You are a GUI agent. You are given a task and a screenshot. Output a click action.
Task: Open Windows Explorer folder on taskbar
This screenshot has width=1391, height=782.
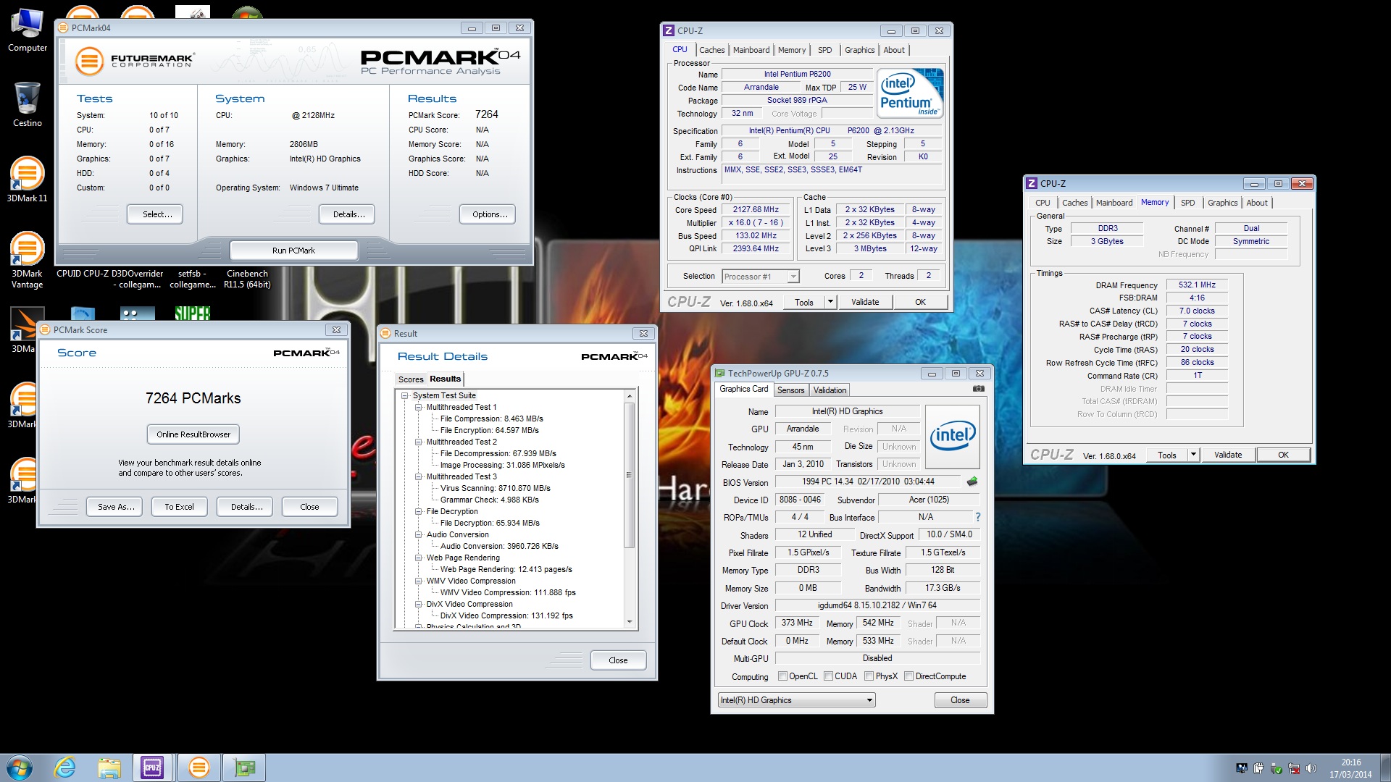click(x=109, y=768)
